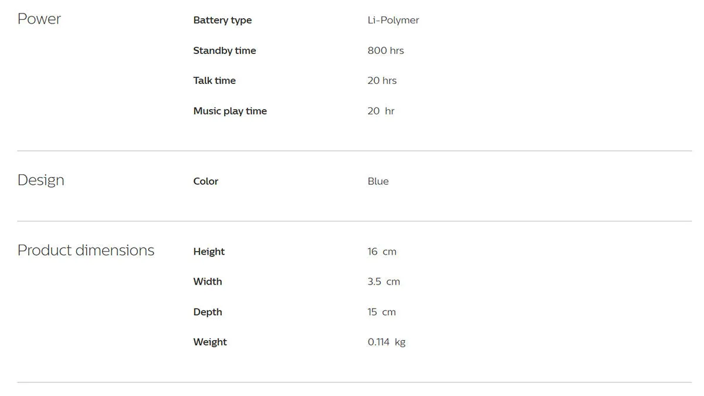Click the 20 hr music play value
This screenshot has width=704, height=396.
pos(381,111)
